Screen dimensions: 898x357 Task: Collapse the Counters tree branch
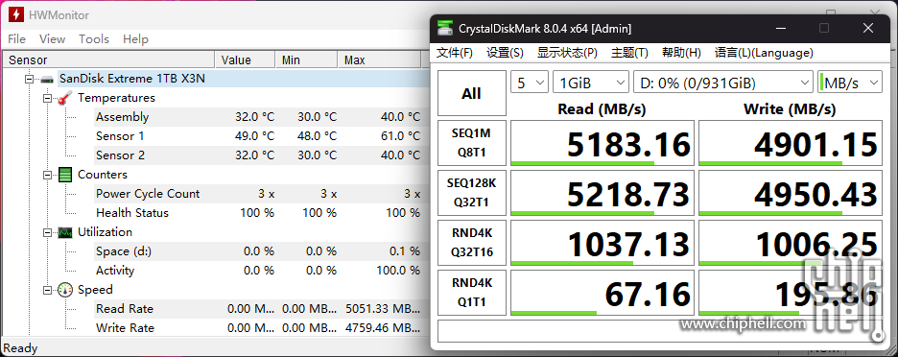(x=48, y=175)
